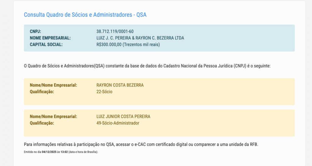Image resolution: width=312 pixels, height=166 pixels.
Task: Select the 49-Sócio-Administrador qualification text
Action: pyautogui.click(x=118, y=123)
